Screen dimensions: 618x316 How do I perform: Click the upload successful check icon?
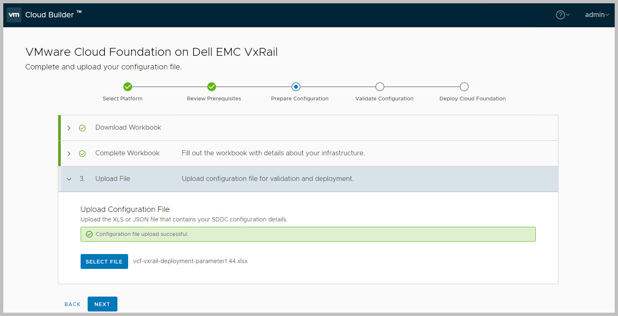pyautogui.click(x=89, y=234)
